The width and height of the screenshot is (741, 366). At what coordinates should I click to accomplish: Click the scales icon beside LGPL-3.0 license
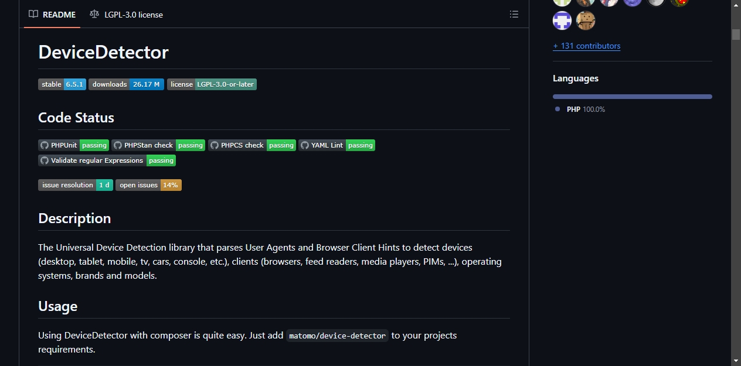tap(94, 14)
